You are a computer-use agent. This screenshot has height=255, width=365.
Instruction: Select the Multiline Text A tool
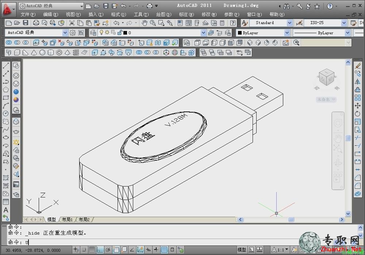tap(6, 210)
